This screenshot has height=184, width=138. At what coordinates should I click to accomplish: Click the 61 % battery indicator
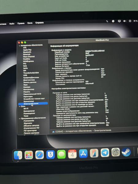136,21
